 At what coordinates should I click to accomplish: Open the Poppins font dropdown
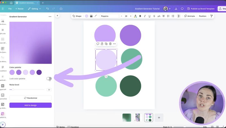(109, 16)
